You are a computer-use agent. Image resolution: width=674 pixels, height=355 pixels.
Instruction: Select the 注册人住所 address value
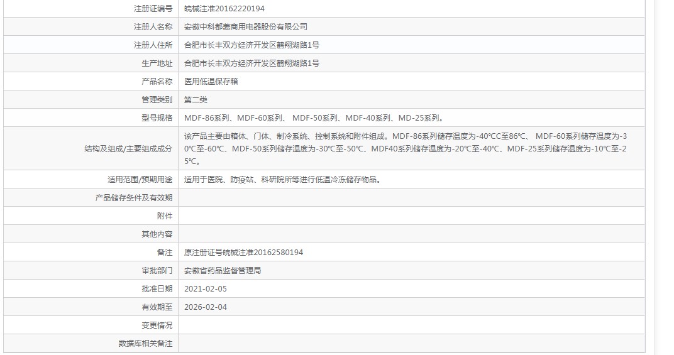pyautogui.click(x=251, y=45)
